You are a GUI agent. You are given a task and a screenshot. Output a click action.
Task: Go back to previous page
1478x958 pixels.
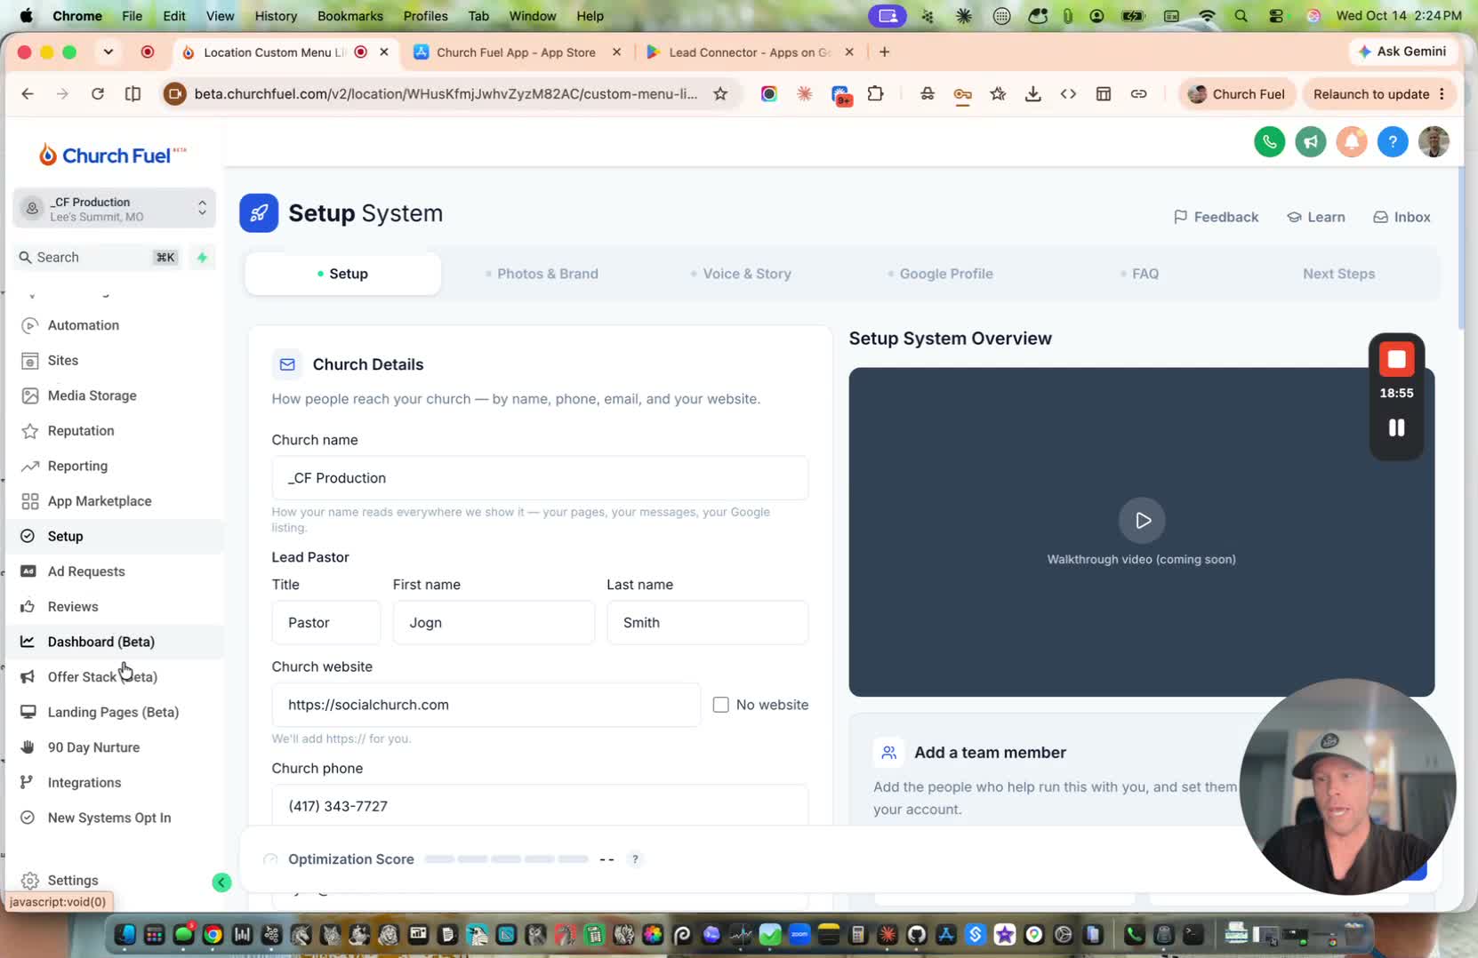(x=28, y=94)
